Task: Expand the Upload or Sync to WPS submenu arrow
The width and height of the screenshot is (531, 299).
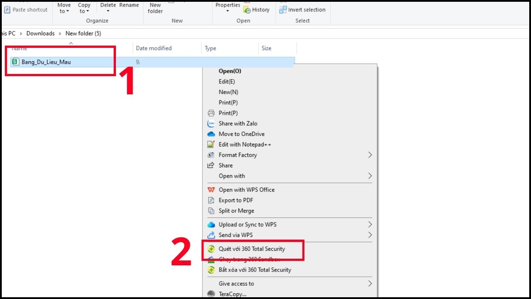Action: point(370,225)
